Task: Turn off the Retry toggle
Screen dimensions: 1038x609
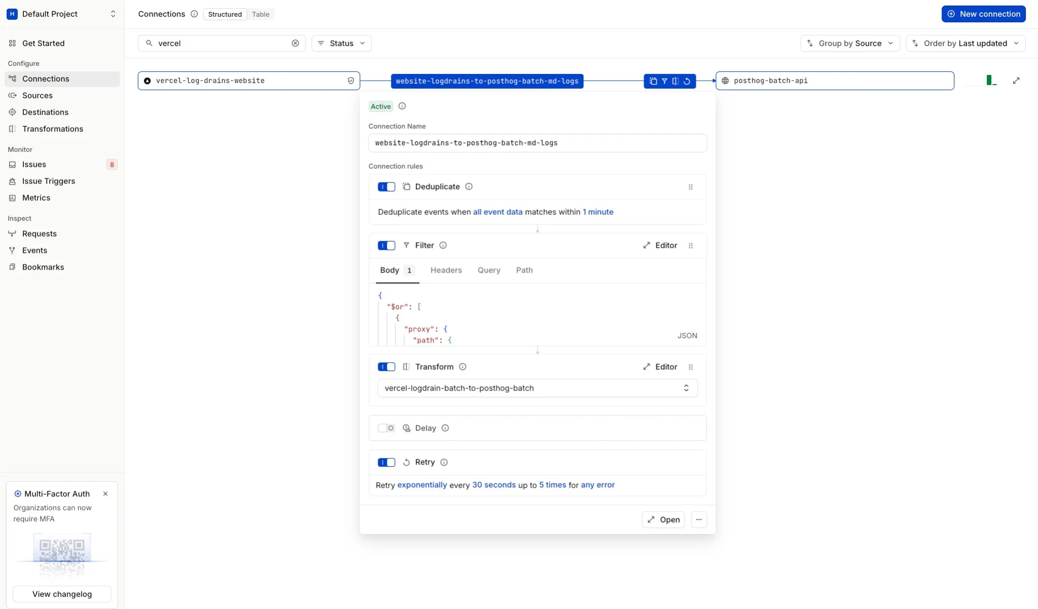Action: (386, 462)
